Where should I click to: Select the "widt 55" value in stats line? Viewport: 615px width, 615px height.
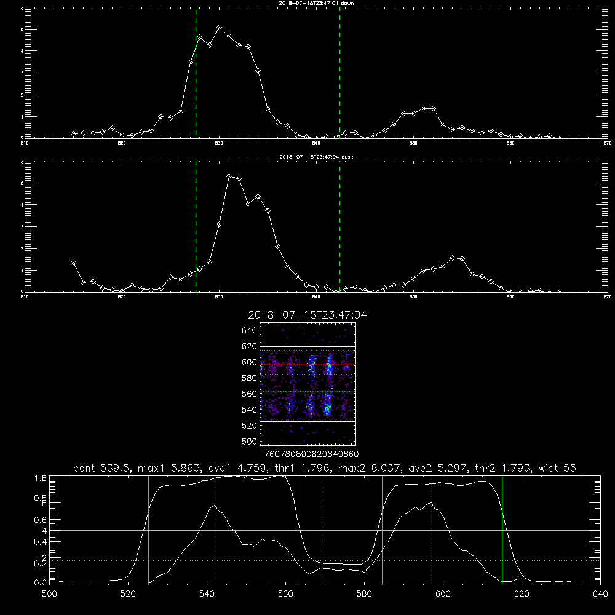point(557,468)
